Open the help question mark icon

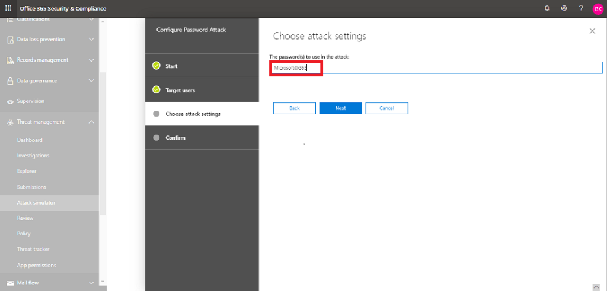(x=581, y=8)
